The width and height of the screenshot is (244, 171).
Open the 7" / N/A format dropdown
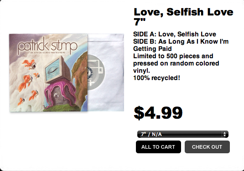pos(183,134)
